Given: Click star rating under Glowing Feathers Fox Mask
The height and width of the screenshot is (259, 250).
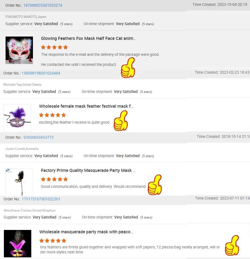Looking at the screenshot, I should coord(54,47).
